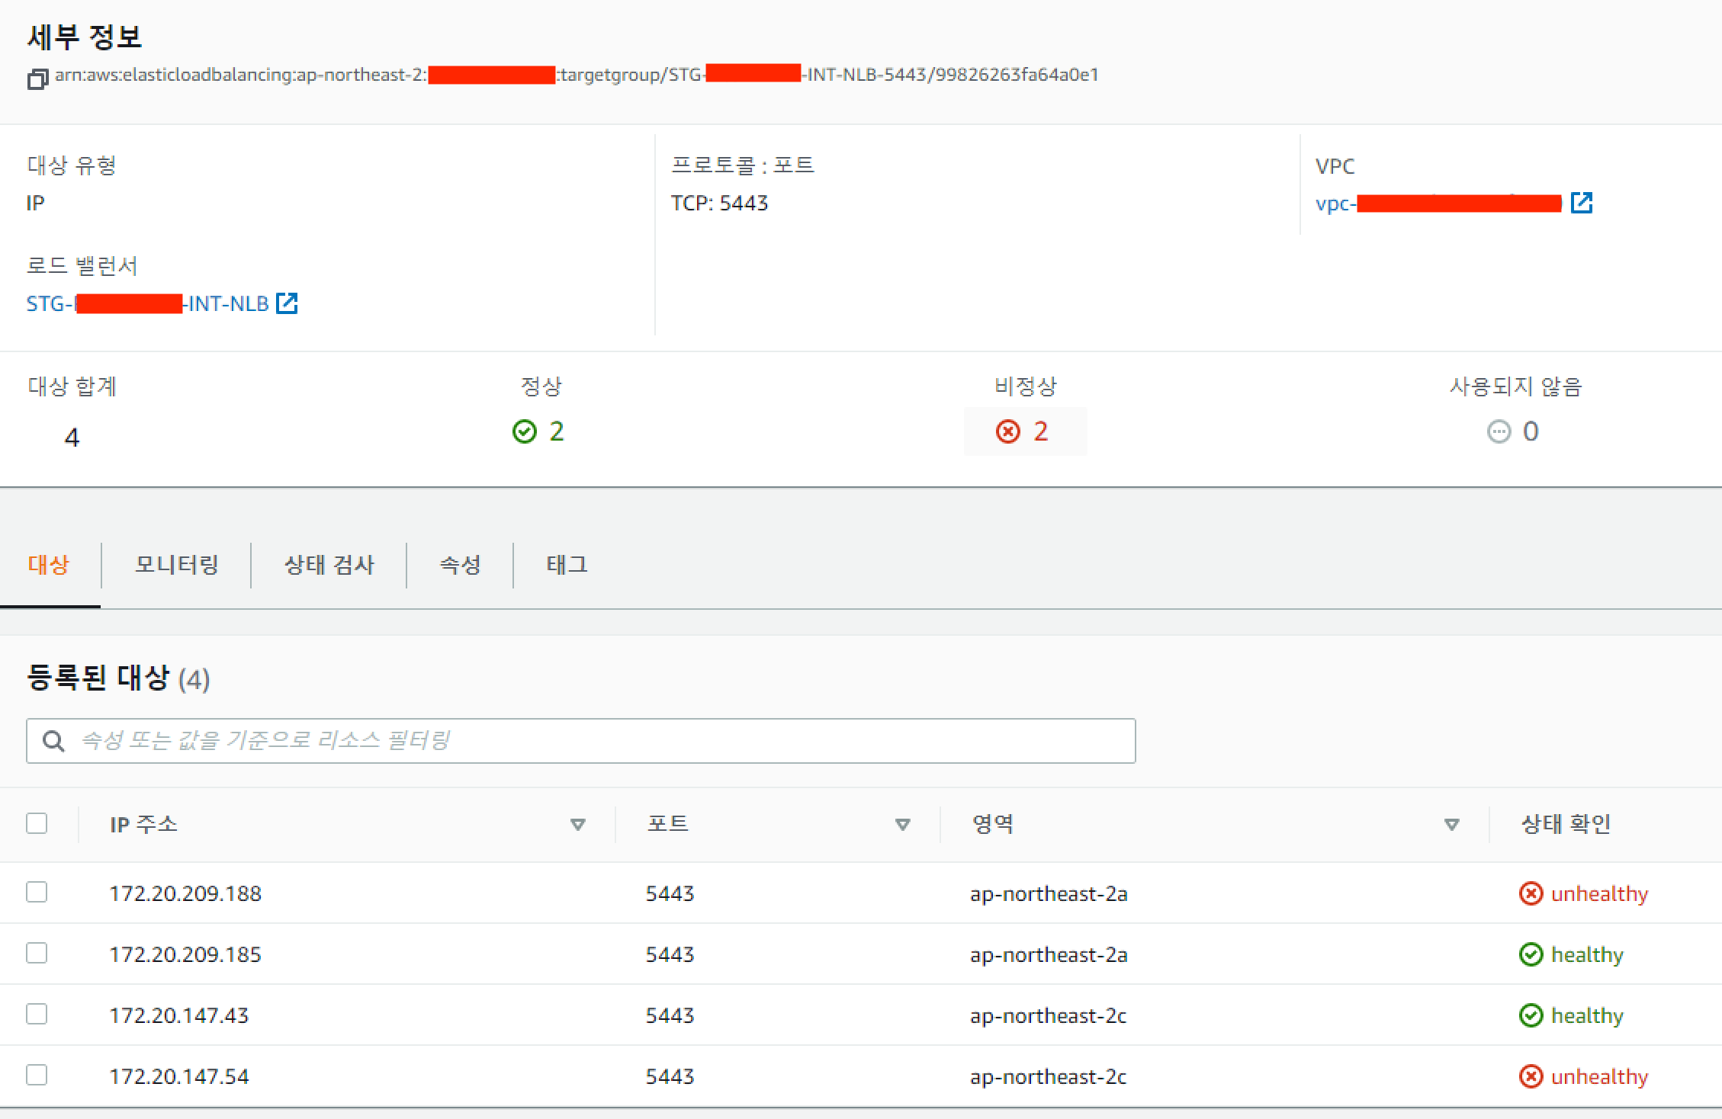Click the 영역 column sort arrow

(1452, 824)
